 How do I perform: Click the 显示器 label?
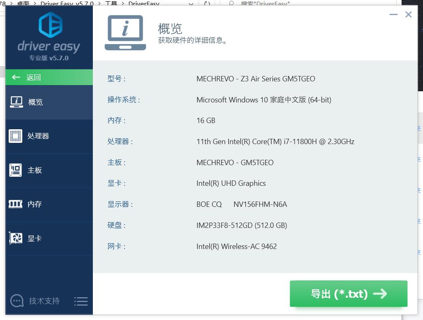click(x=120, y=204)
